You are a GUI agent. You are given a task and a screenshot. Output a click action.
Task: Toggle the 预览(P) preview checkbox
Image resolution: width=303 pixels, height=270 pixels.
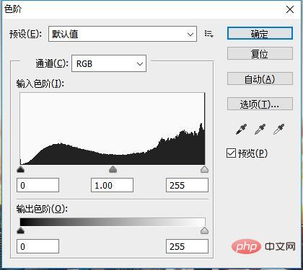pos(231,153)
